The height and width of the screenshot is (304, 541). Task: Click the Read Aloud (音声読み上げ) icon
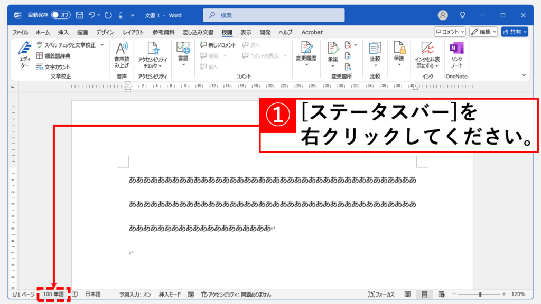[122, 54]
